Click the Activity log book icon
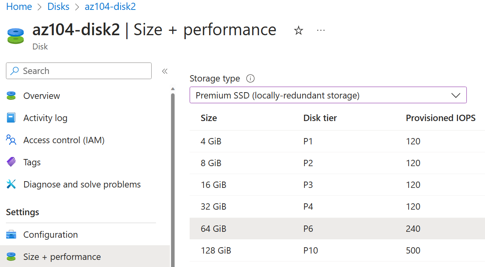This screenshot has height=267, width=485. tap(11, 118)
